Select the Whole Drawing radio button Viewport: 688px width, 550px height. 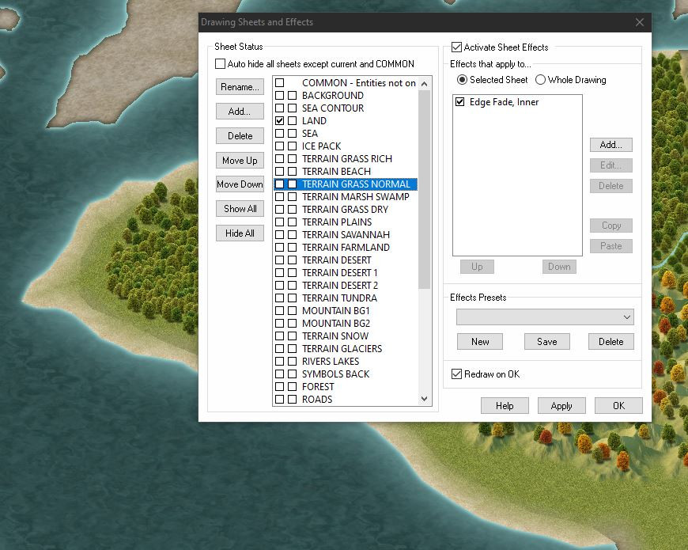[x=541, y=80]
